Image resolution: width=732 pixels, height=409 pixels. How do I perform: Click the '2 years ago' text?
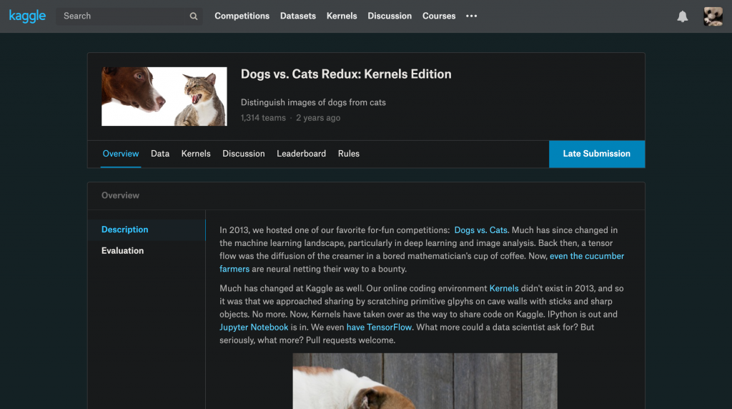tap(318, 118)
